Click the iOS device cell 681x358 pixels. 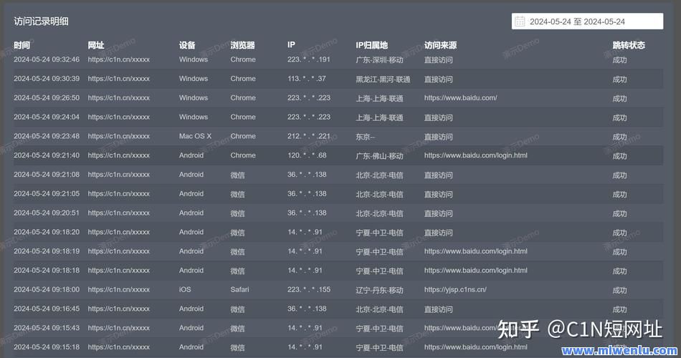pos(184,289)
